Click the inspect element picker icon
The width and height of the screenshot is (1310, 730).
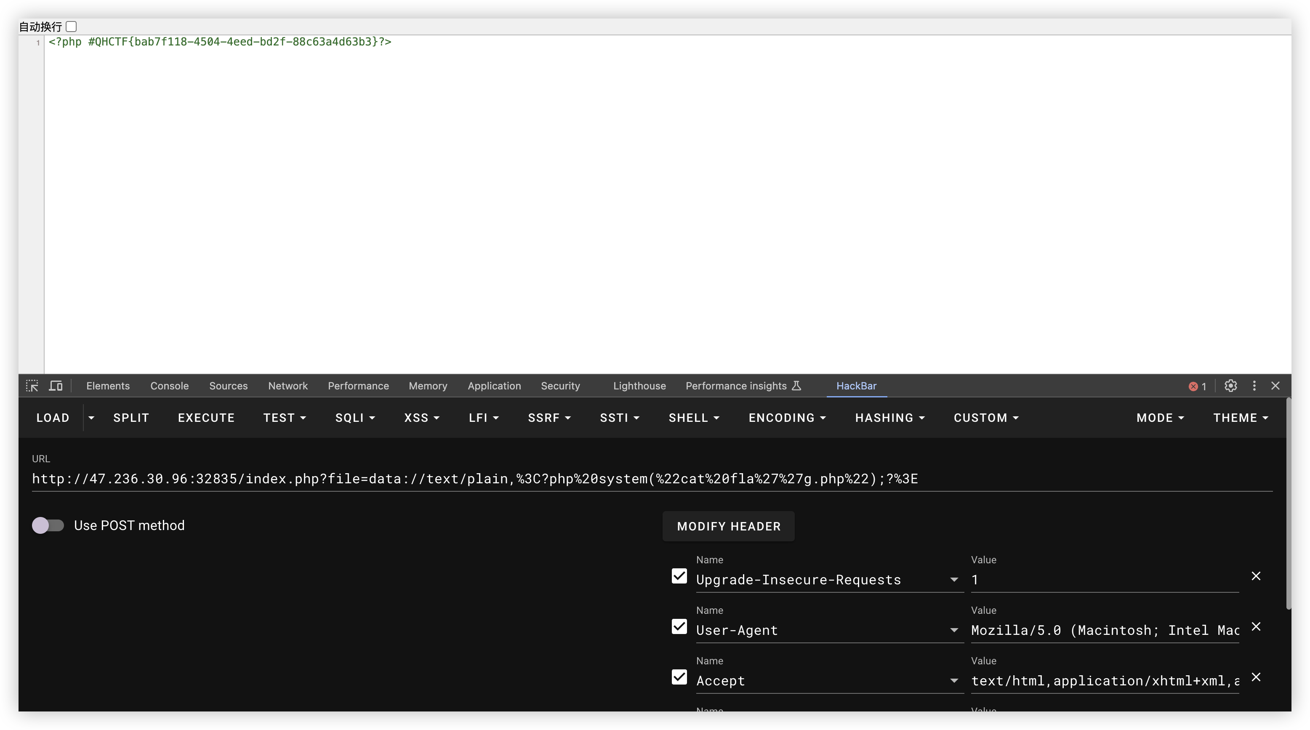click(x=32, y=386)
